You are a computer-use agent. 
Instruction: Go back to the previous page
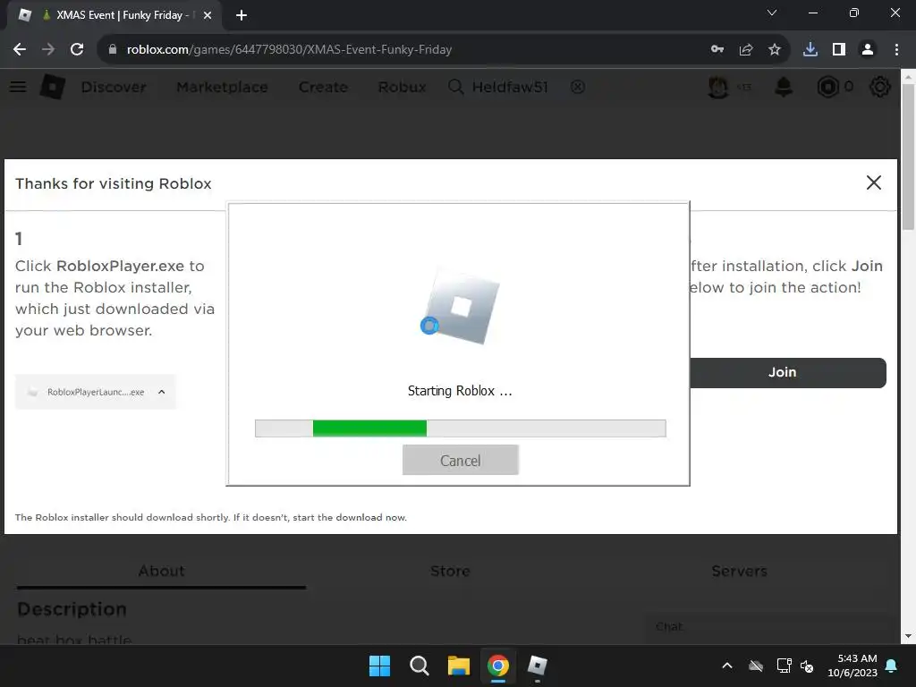tap(20, 50)
